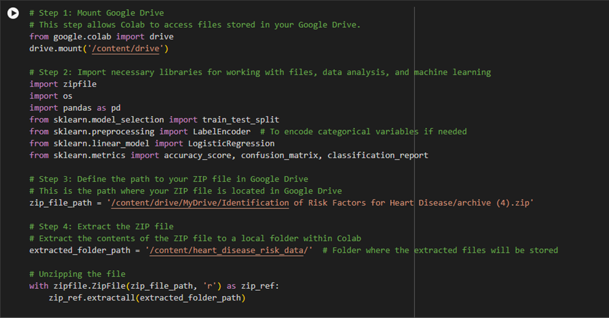The width and height of the screenshot is (609, 318).
Task: Click 'train_test_split' import name
Action: coord(240,120)
